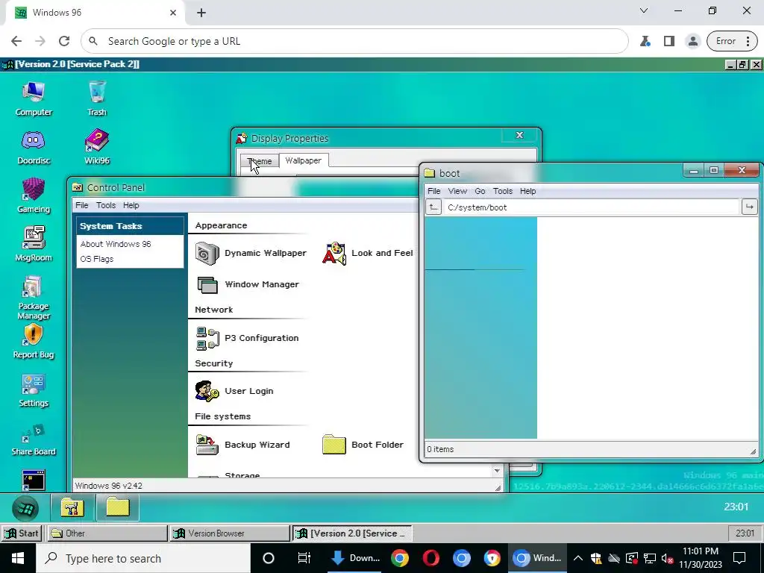
Task: Open Opera from the Windows taskbar
Action: [x=430, y=558]
